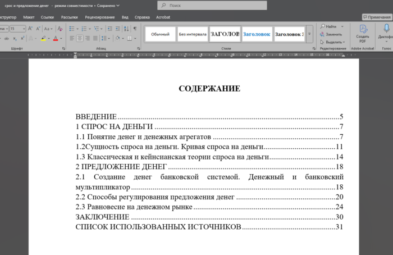Open highlight color dropdown arrow
The width and height of the screenshot is (393, 255).
49,38
